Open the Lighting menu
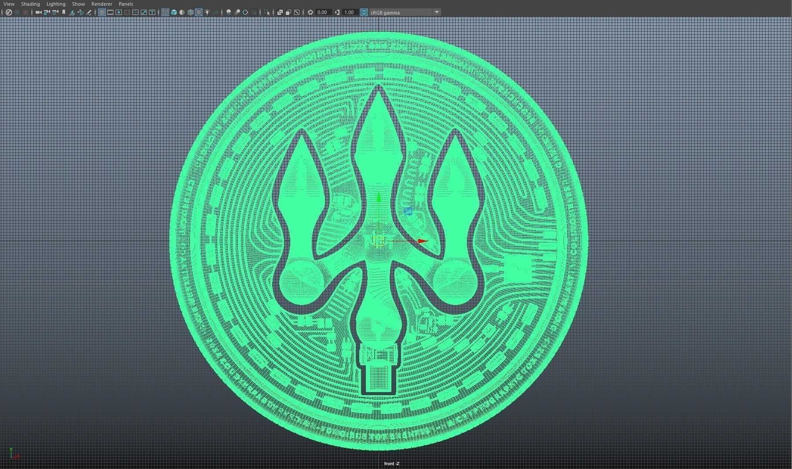The height and width of the screenshot is (469, 792). click(x=56, y=4)
